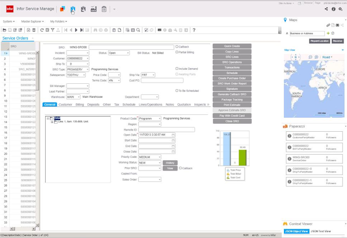This screenshot has height=238, width=347.
Task: Go to the first record arrow
Action: click(66, 30)
